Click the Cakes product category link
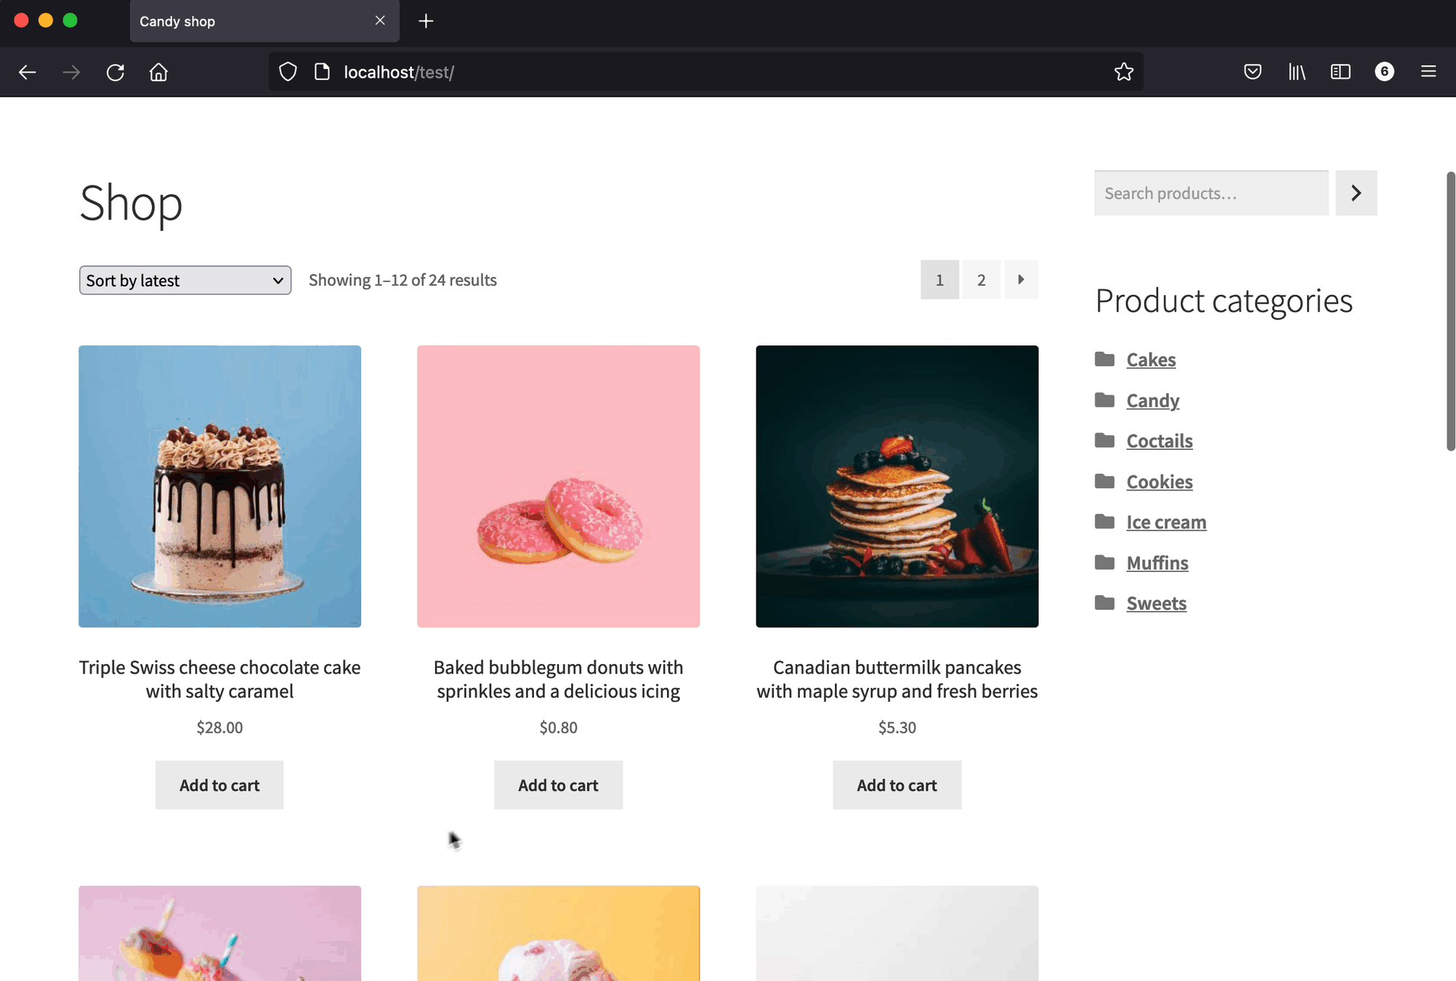Viewport: 1456px width, 981px height. tap(1151, 358)
